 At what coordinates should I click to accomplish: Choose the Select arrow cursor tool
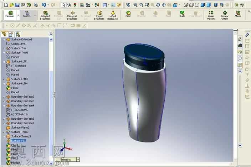click(x=63, y=5)
